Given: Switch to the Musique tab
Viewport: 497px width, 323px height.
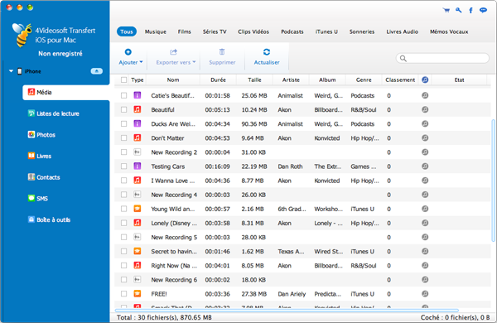Looking at the screenshot, I should tap(156, 31).
